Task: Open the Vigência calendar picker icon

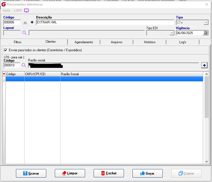Action: point(205,33)
